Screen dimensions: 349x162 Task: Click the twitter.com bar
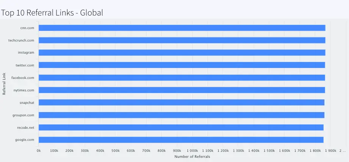pos(182,65)
